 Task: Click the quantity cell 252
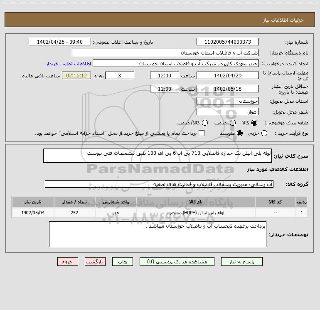74,213
